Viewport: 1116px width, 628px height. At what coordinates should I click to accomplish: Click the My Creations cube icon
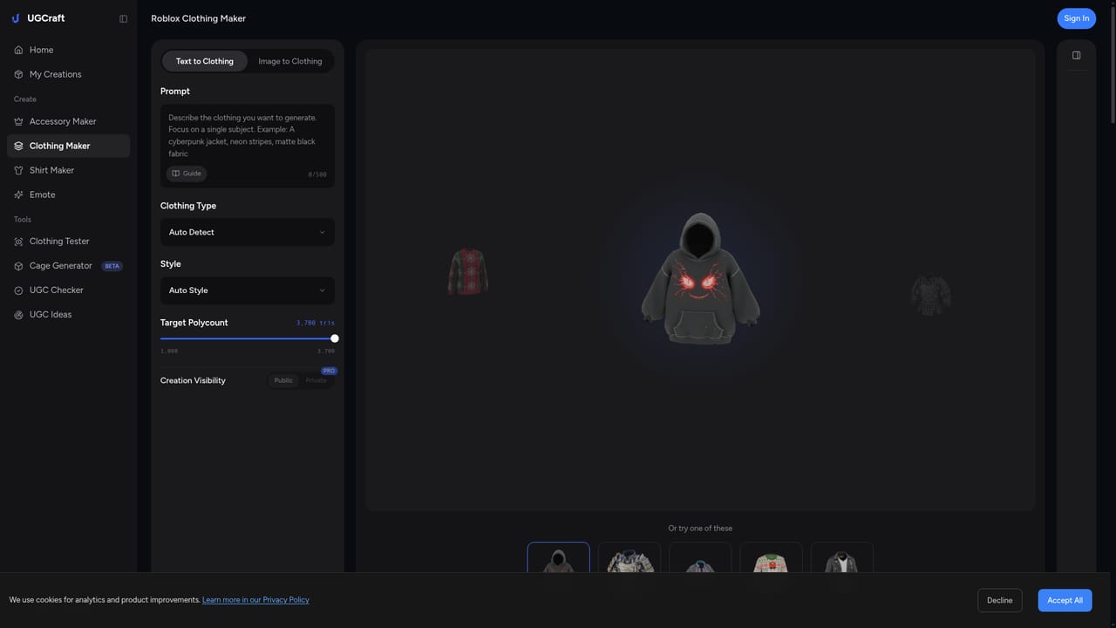tap(18, 74)
